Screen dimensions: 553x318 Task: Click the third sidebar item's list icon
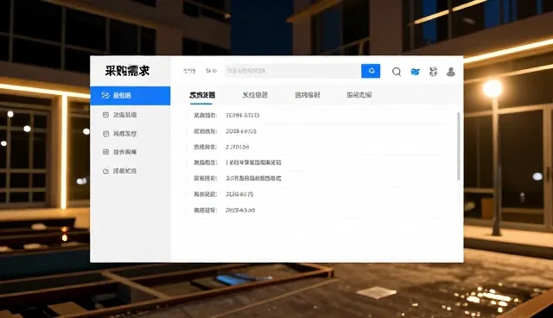105,134
